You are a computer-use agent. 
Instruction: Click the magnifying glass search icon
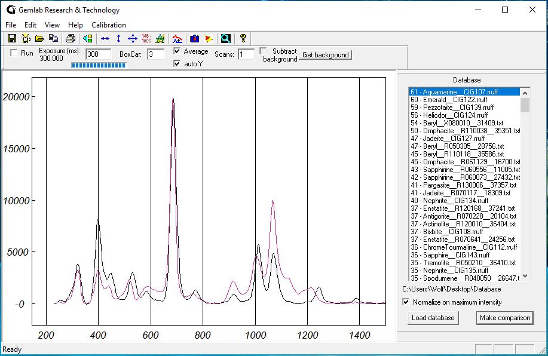pos(226,38)
